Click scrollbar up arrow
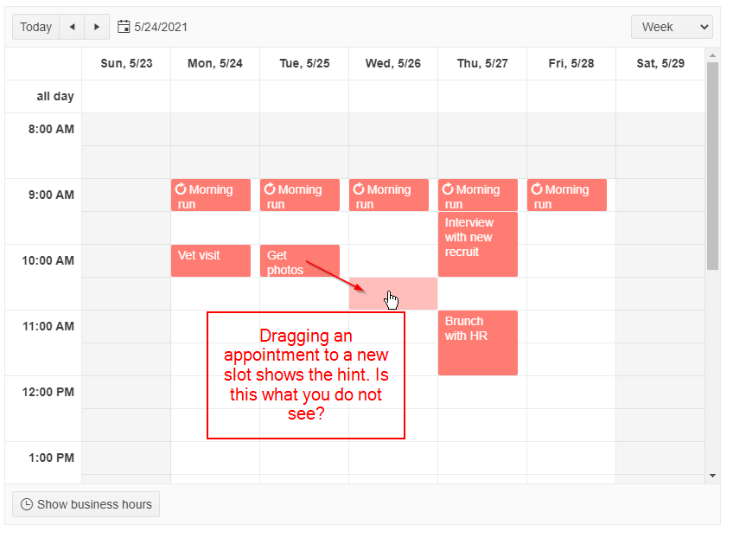 click(712, 55)
